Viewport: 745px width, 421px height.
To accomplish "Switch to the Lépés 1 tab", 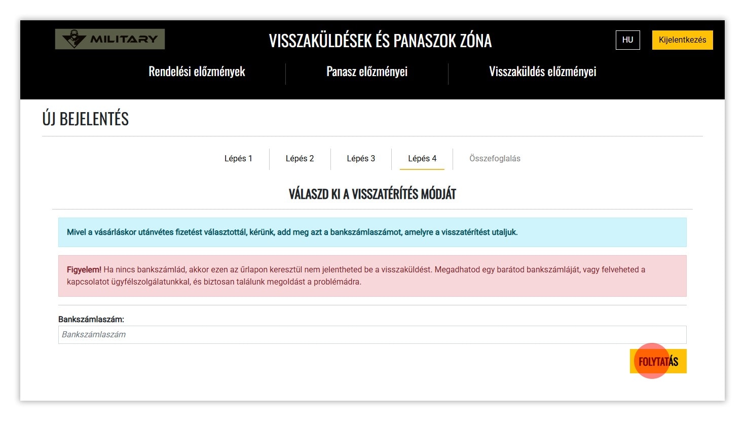I will tap(238, 158).
